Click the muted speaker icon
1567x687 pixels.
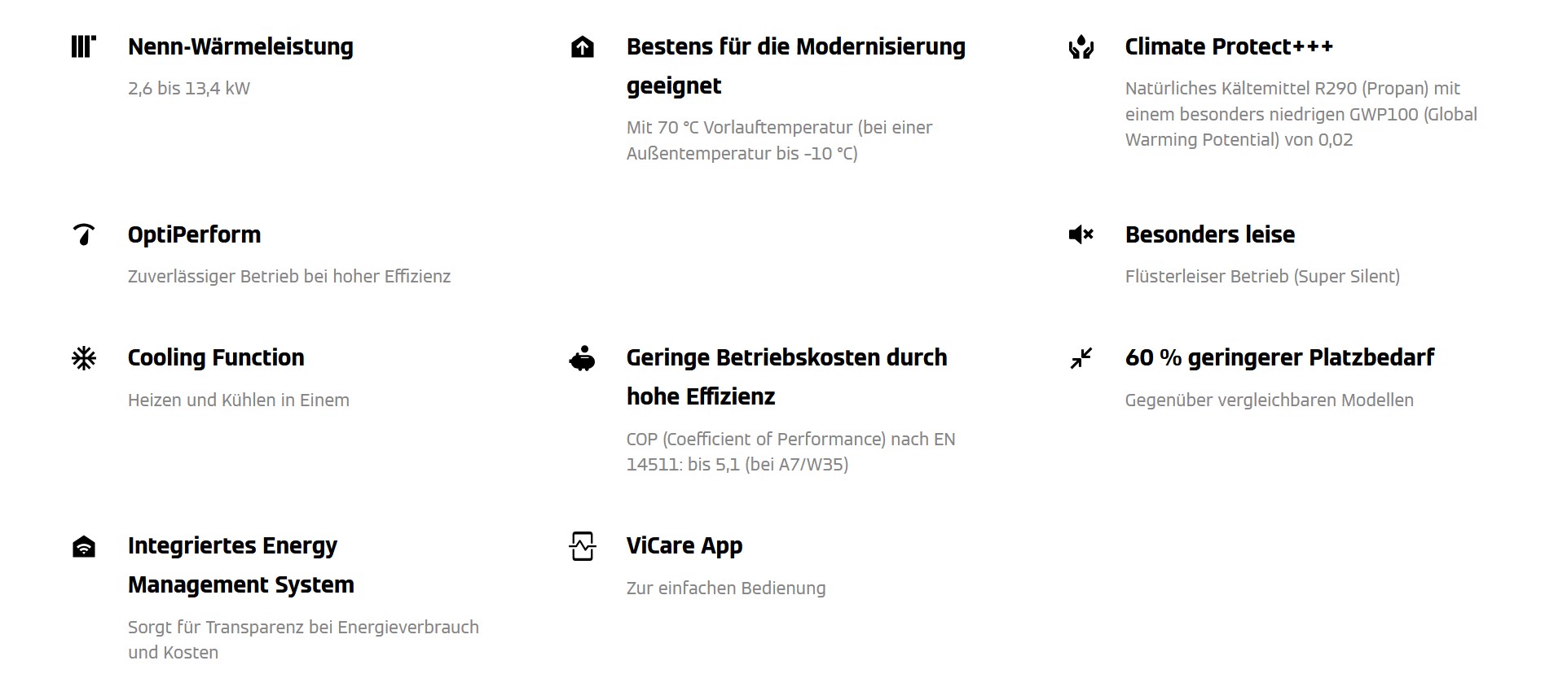pos(1081,234)
